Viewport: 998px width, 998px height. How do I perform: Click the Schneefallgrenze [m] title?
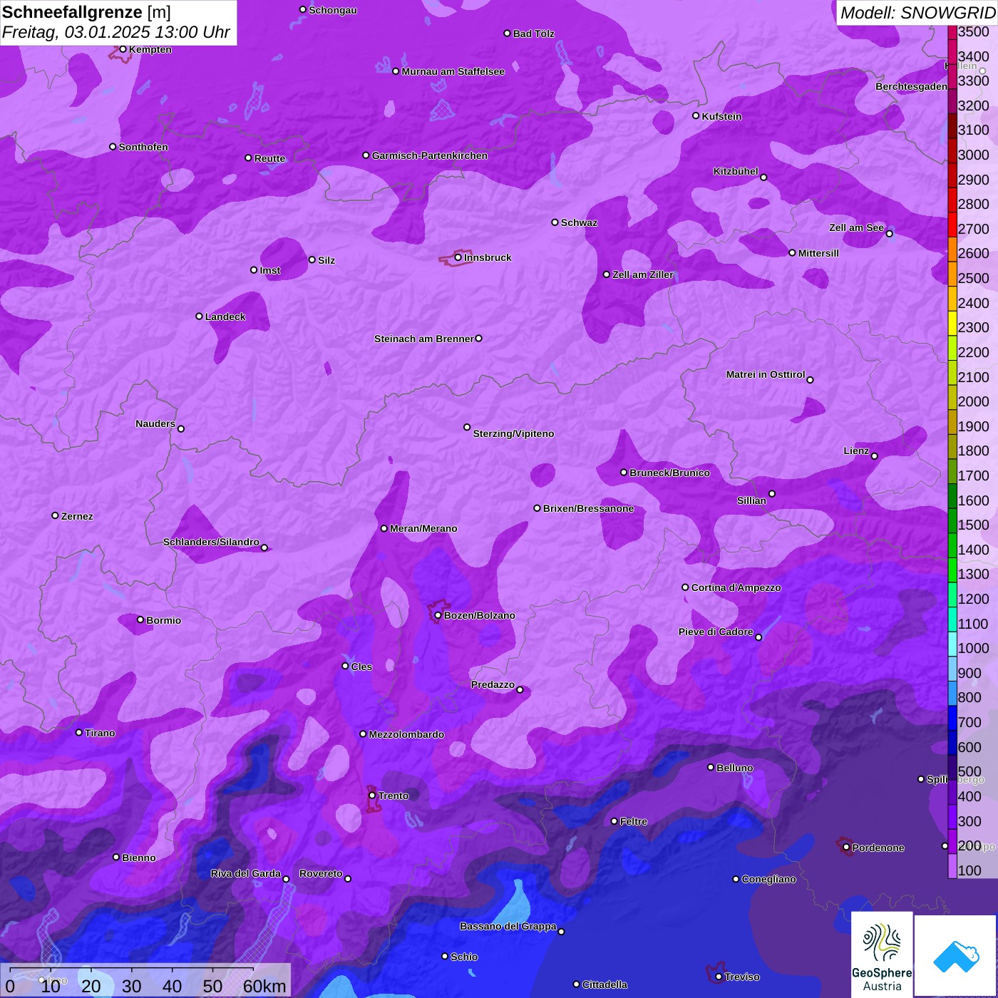(x=86, y=12)
